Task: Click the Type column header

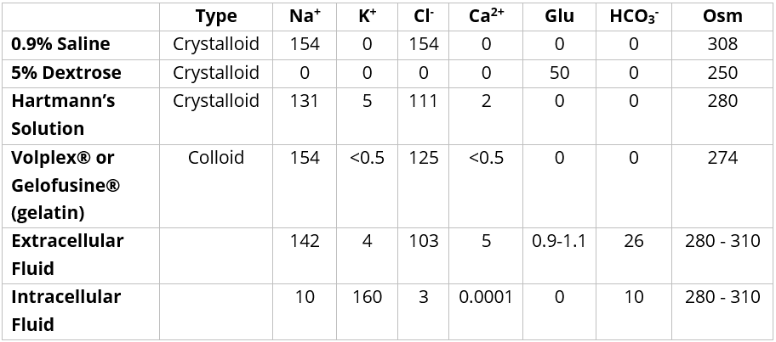Action: (215, 16)
